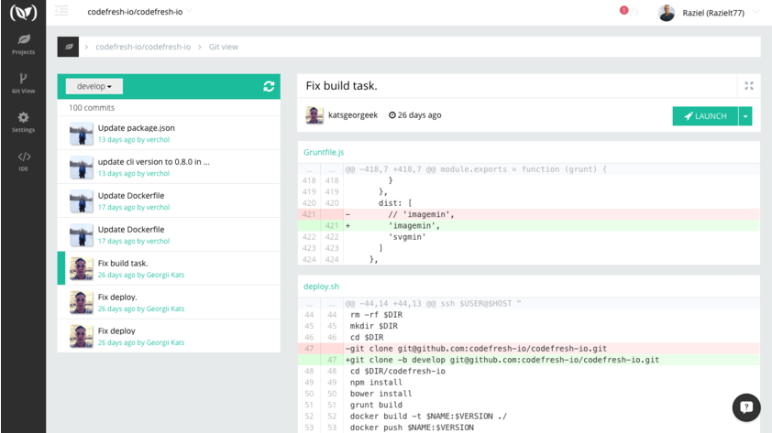Click the removed line // 'imagemin'
Viewport: 772px width, 433px height.
(529, 214)
